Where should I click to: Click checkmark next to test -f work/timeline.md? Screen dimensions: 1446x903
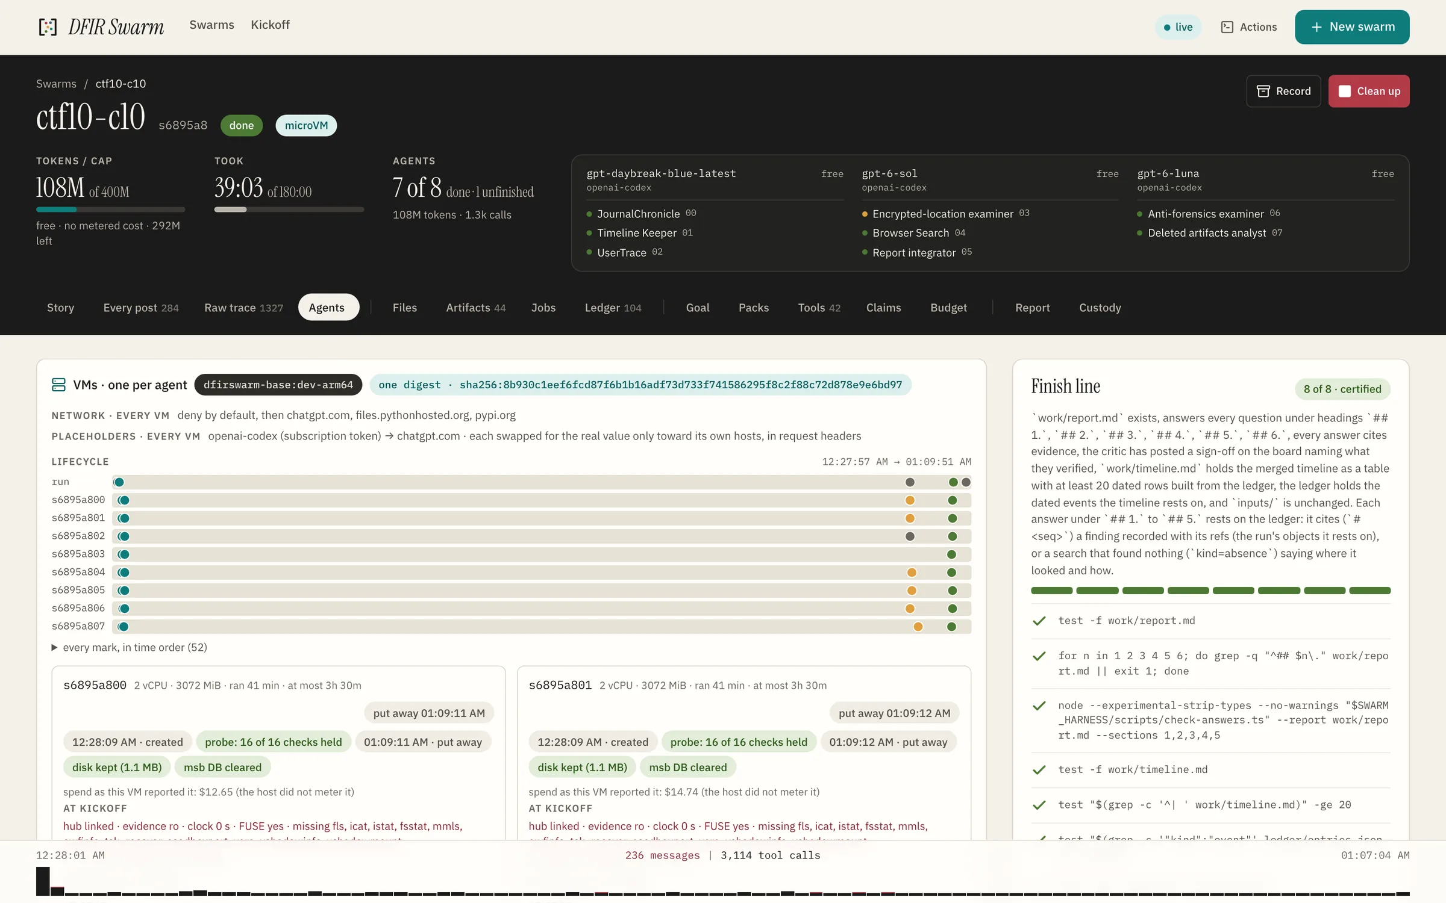click(x=1039, y=769)
